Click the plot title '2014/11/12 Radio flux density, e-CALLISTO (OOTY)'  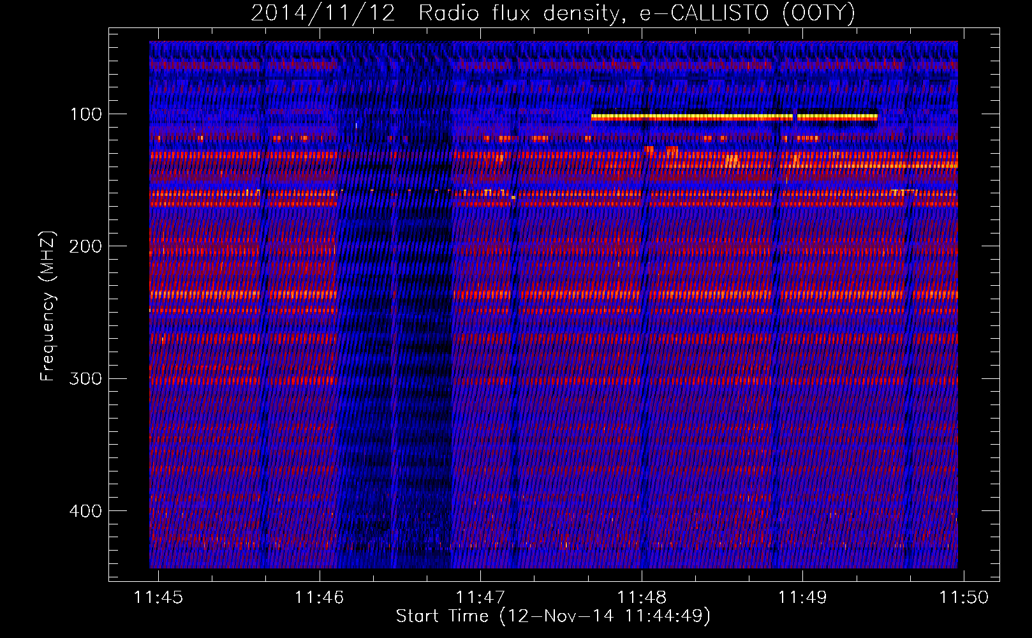(552, 13)
